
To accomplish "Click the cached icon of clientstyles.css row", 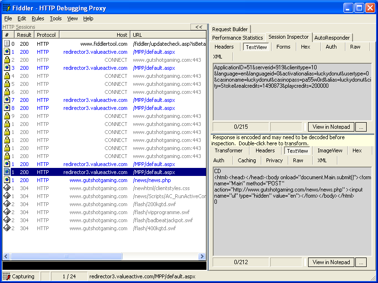I will [x=7, y=188].
